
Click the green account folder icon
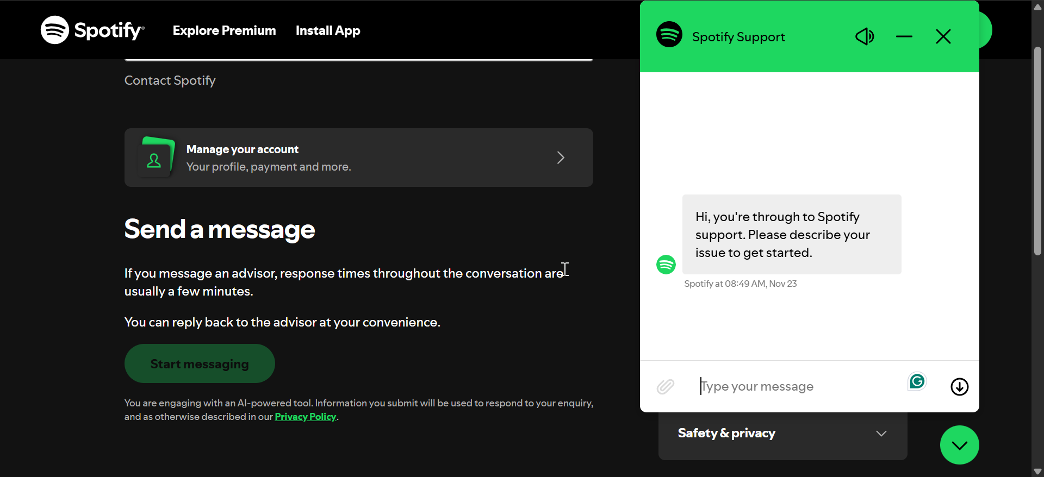(x=156, y=158)
